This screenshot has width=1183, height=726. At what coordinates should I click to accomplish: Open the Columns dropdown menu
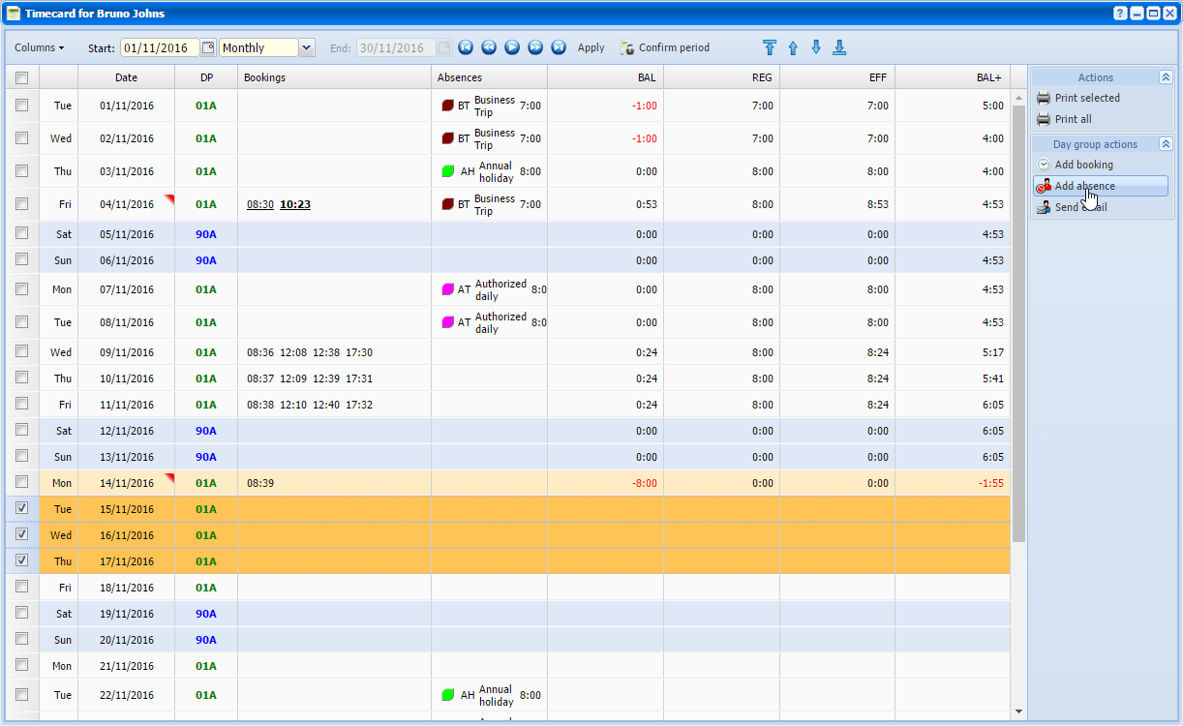click(x=40, y=47)
